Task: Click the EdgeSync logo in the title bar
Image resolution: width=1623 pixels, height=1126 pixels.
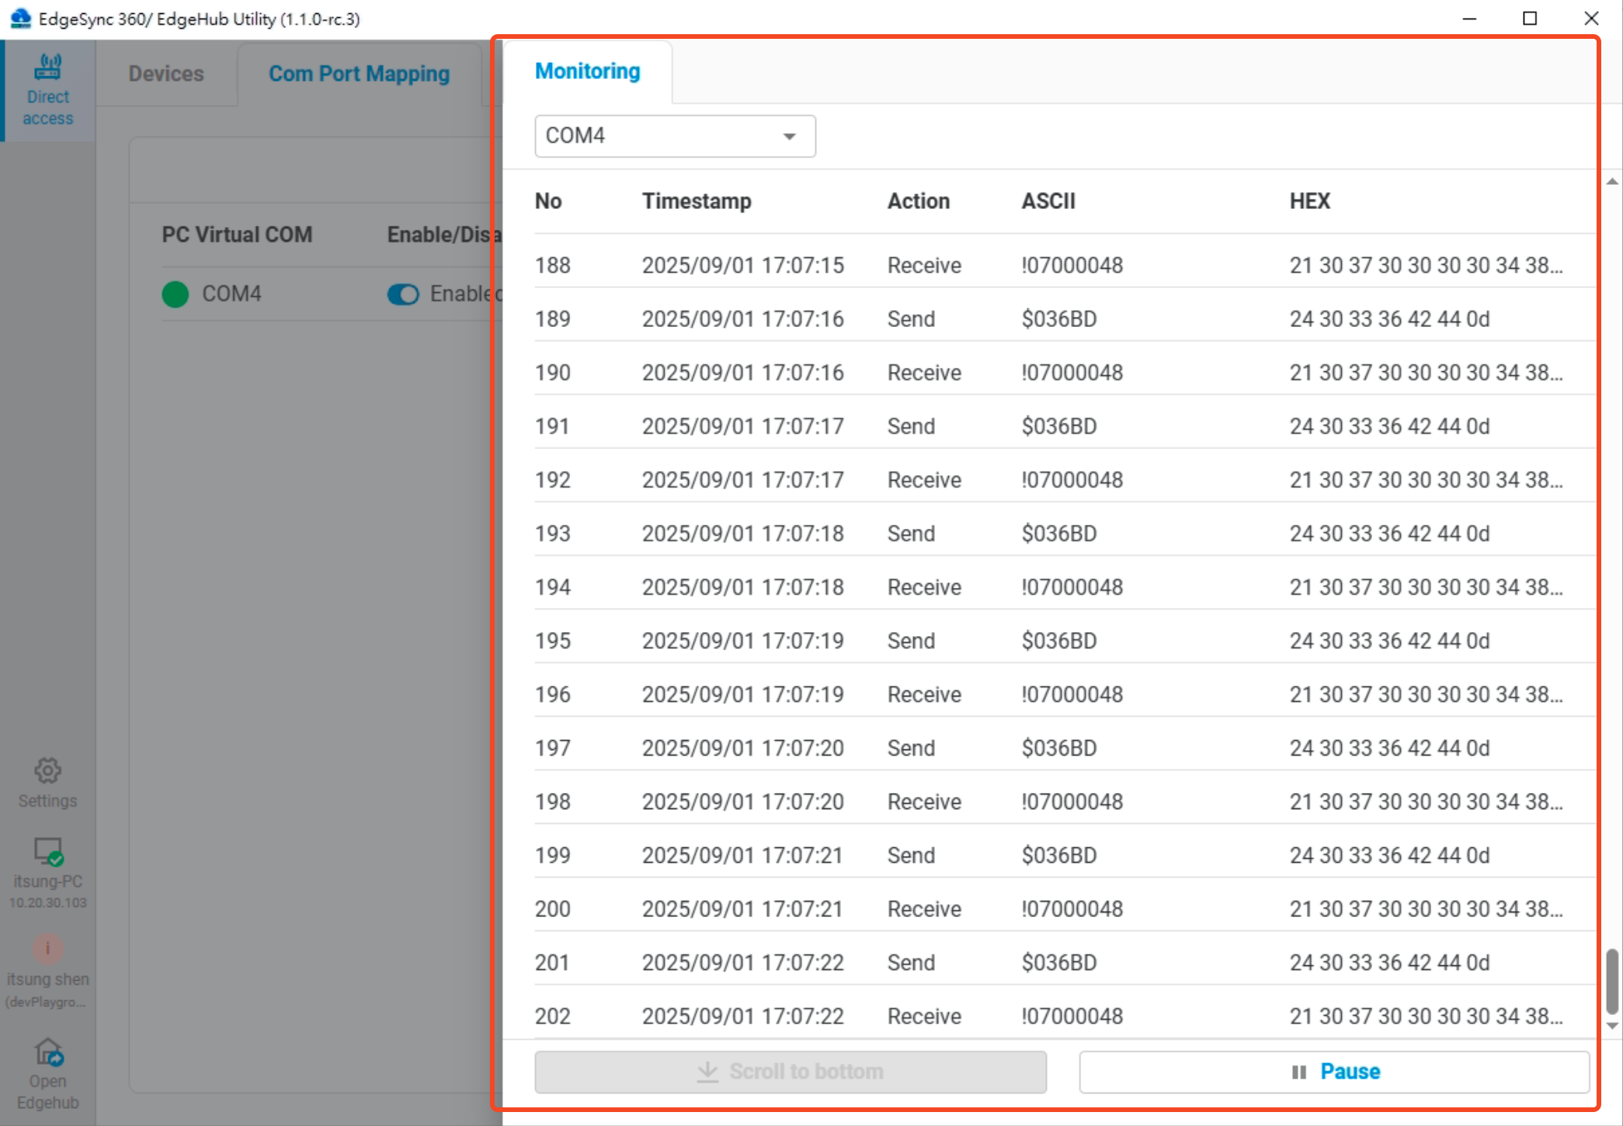Action: (x=19, y=18)
